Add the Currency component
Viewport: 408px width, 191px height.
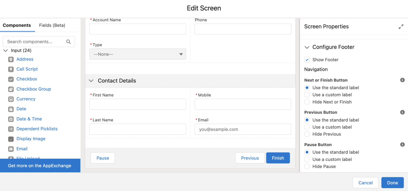point(26,99)
